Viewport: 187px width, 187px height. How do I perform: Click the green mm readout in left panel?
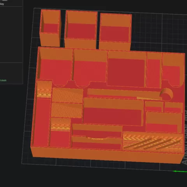click(3, 80)
